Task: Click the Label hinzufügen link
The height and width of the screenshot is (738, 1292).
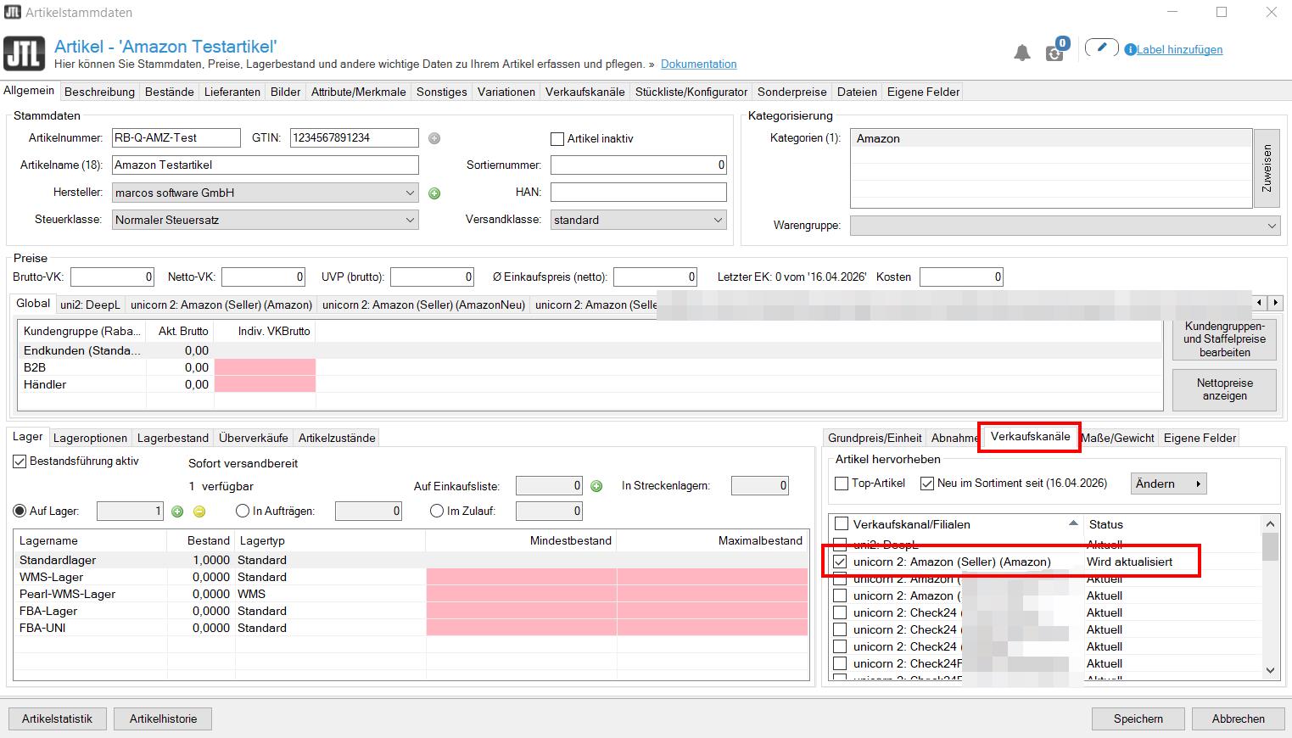Action: click(1180, 50)
